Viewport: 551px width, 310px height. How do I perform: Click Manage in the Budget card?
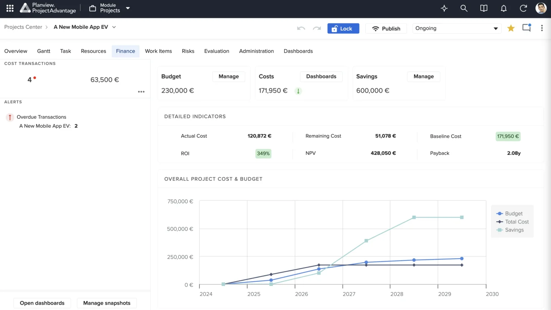pyautogui.click(x=229, y=76)
